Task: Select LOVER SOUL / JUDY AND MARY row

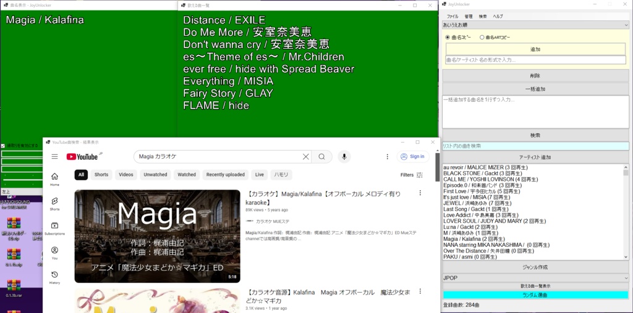Action: (495, 221)
